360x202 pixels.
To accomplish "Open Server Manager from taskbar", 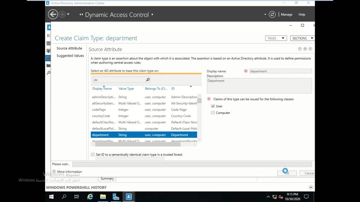I will pyautogui.click(x=116, y=197).
